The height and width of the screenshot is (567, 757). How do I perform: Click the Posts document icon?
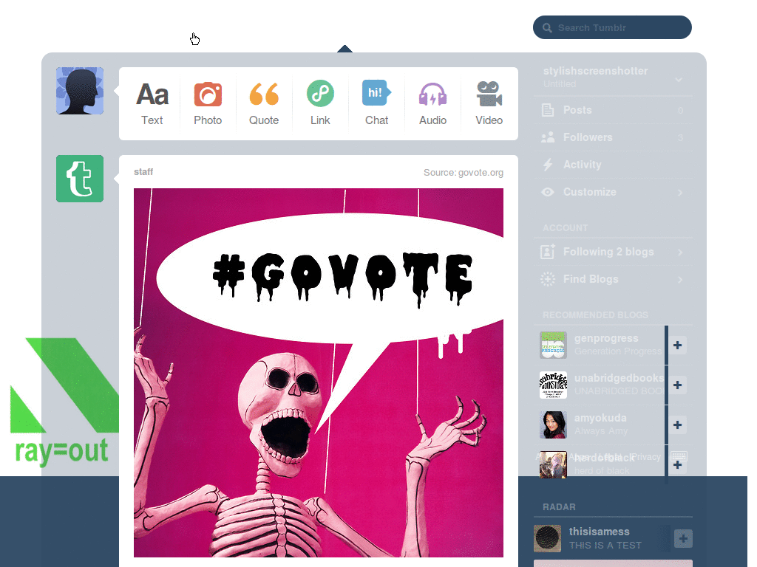pos(548,110)
